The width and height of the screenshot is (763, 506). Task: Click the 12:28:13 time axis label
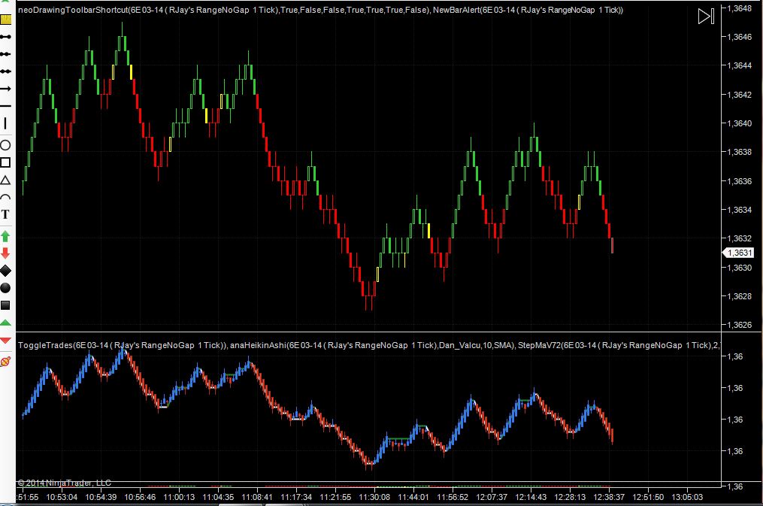[x=570, y=497]
